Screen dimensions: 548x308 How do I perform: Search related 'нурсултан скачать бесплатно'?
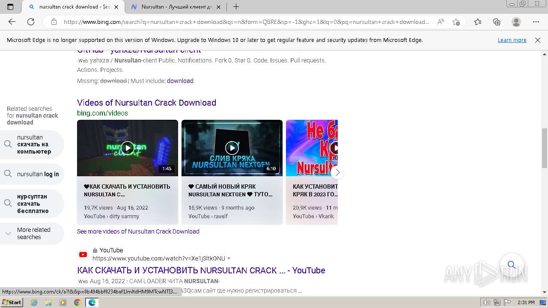coord(32,204)
